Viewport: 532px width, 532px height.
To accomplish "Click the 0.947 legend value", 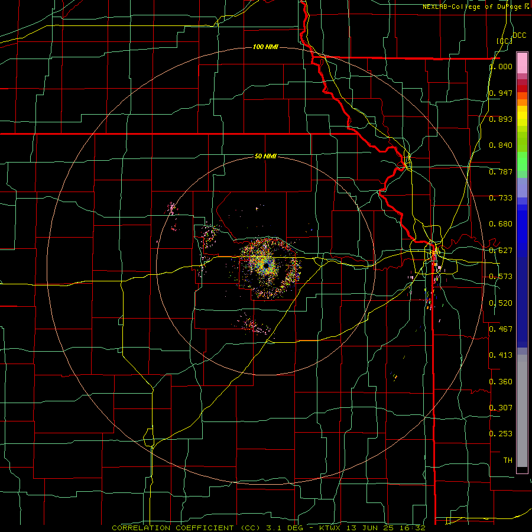I will [501, 93].
